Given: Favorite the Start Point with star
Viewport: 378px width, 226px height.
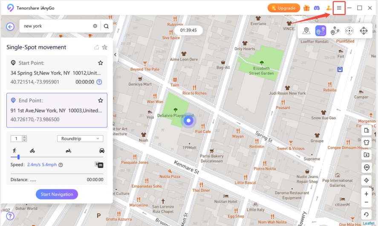Looking at the screenshot, I should [101, 63].
